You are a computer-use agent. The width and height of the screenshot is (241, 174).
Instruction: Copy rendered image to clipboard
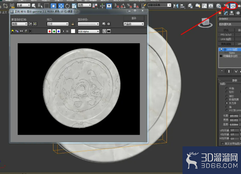pyautogui.click(x=17, y=31)
